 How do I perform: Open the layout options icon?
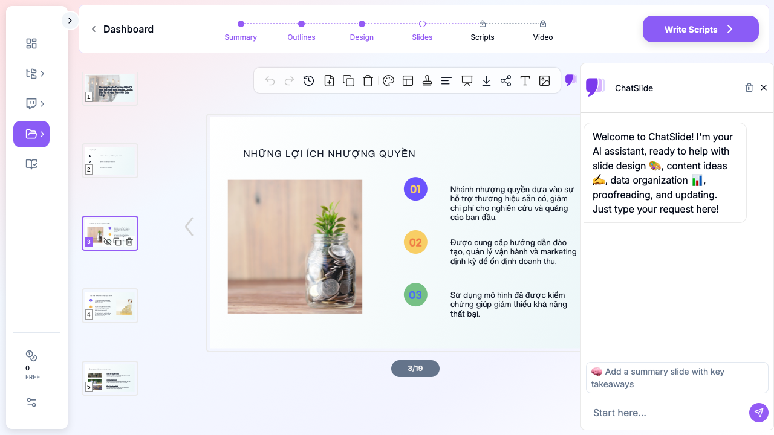[408, 80]
